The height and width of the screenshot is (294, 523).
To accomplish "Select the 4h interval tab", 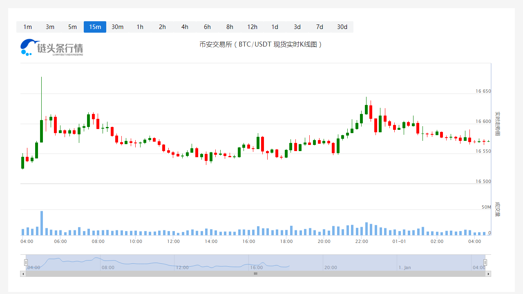I will pyautogui.click(x=185, y=27).
